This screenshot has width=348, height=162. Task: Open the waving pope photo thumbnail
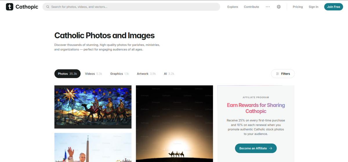click(93, 148)
